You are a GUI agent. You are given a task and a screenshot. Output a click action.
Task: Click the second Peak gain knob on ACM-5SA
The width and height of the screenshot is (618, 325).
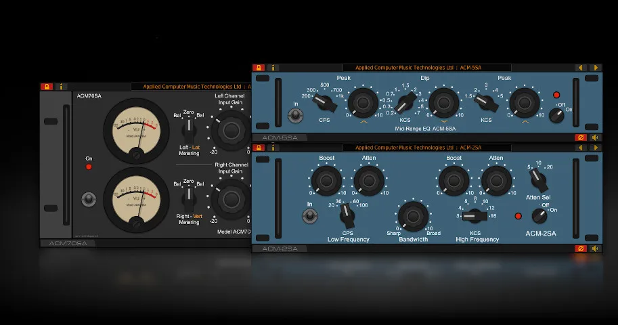(525, 103)
